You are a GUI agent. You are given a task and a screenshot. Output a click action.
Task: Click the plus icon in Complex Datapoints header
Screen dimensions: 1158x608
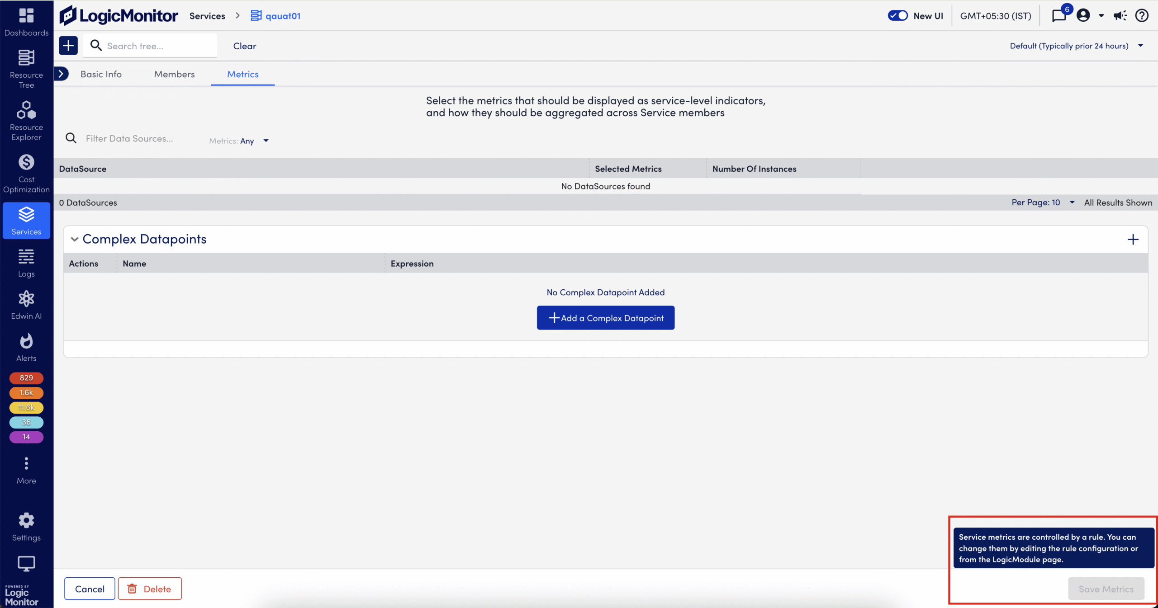[x=1133, y=239]
